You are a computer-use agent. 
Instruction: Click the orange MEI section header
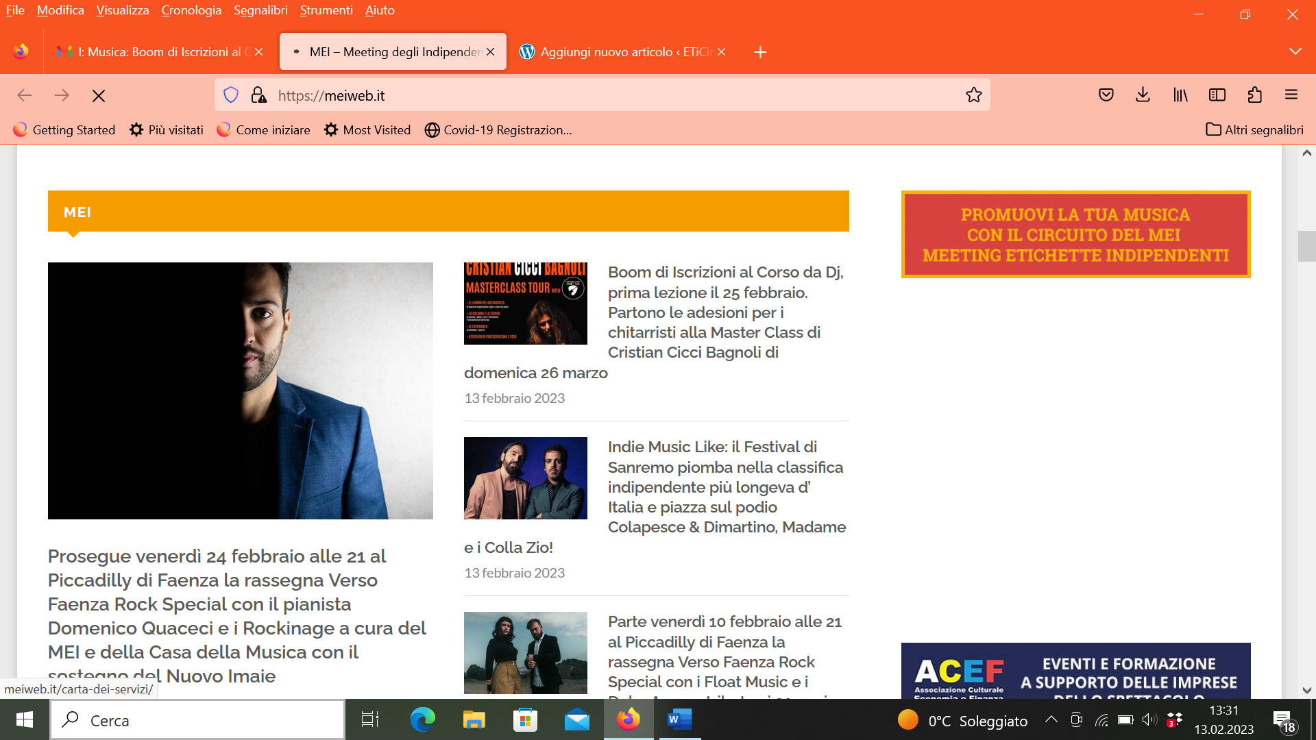click(x=448, y=212)
